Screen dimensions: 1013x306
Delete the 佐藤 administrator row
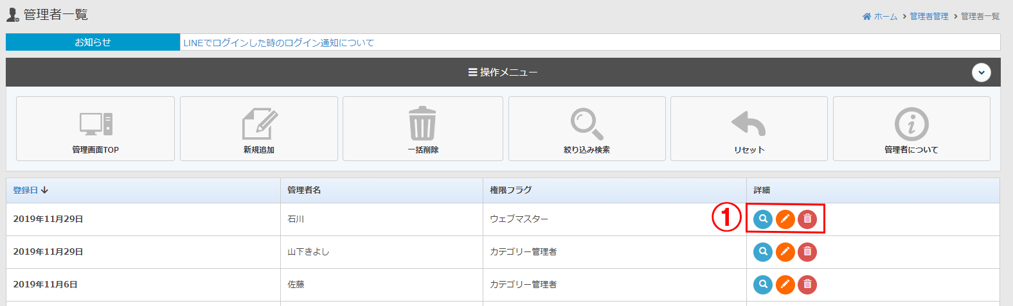807,284
